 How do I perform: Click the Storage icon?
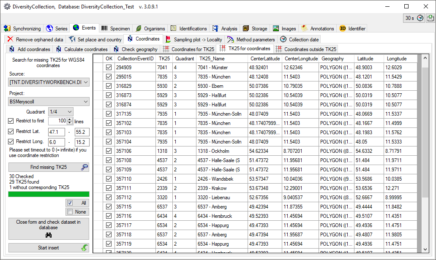[x=246, y=28]
